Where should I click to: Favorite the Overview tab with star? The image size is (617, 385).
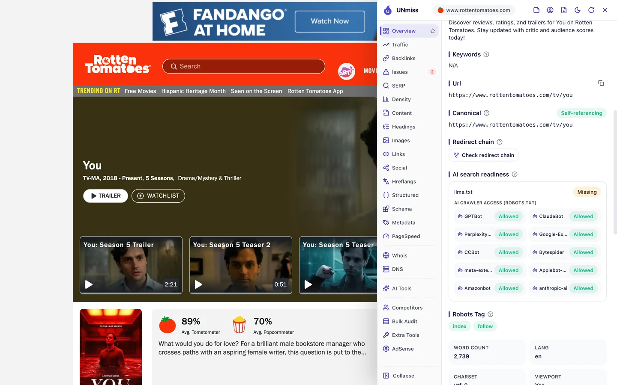click(x=433, y=31)
